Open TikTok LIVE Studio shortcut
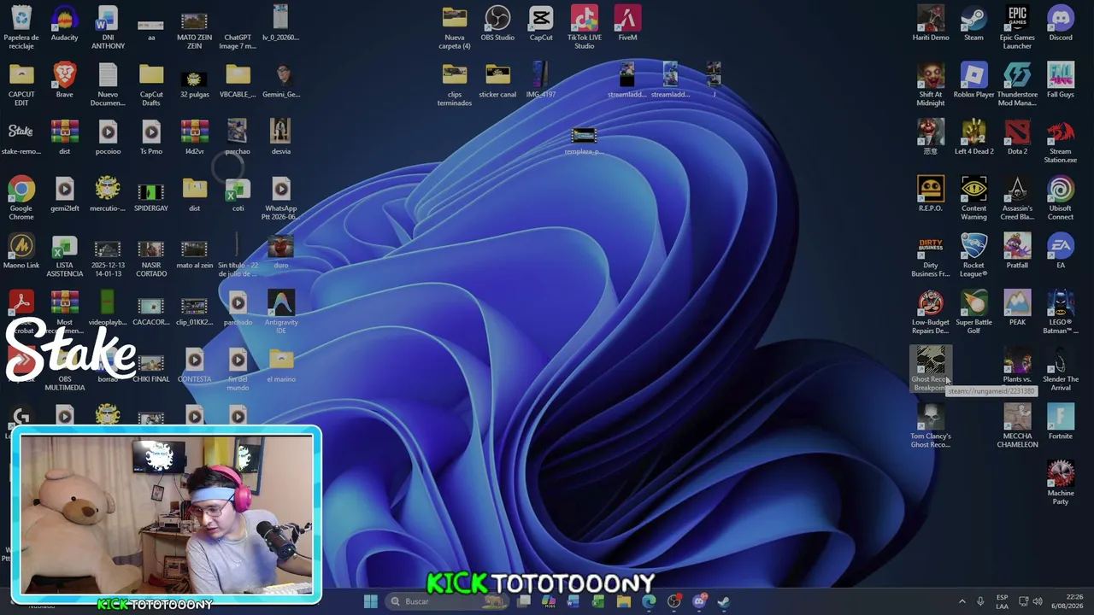 coord(585,26)
